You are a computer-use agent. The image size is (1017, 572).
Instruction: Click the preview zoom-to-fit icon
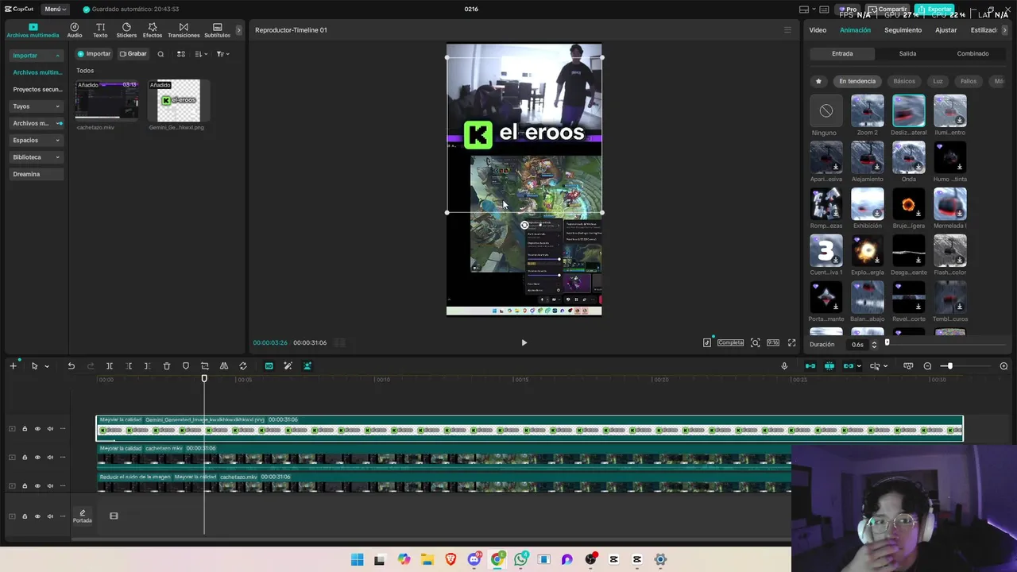(755, 342)
